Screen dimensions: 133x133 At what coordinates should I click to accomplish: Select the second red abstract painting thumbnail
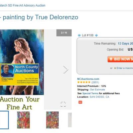[23, 120]
